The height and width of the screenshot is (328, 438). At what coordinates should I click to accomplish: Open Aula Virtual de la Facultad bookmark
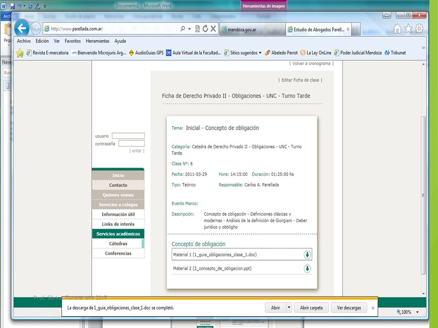click(193, 53)
